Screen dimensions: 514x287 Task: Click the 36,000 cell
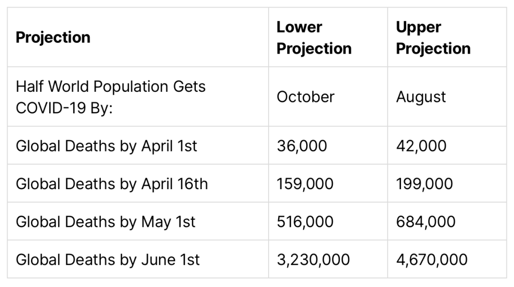click(x=302, y=146)
